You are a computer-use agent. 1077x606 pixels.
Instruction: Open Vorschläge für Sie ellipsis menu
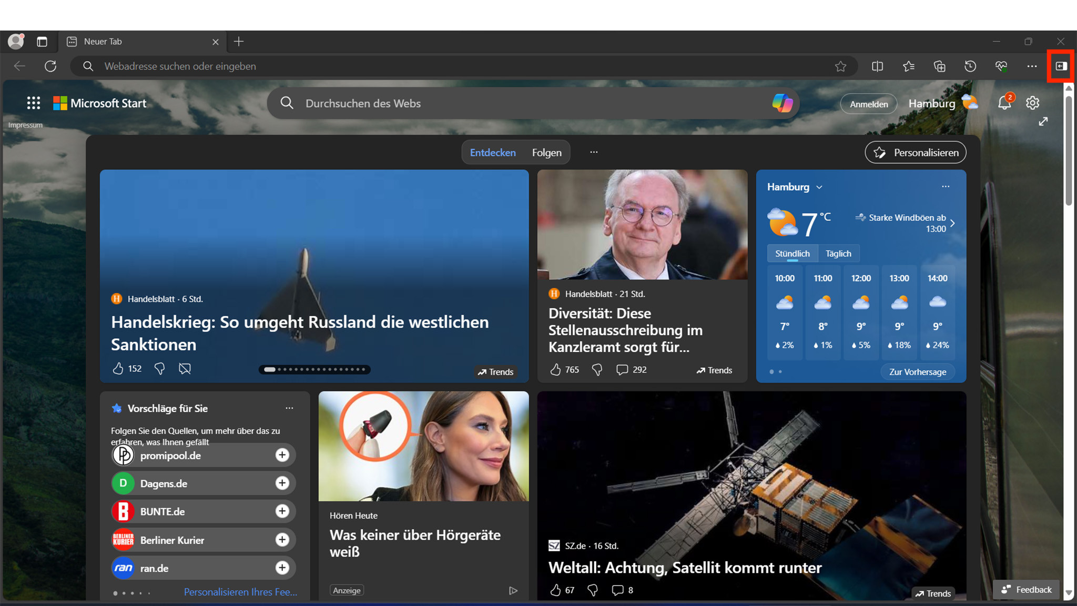pos(289,408)
